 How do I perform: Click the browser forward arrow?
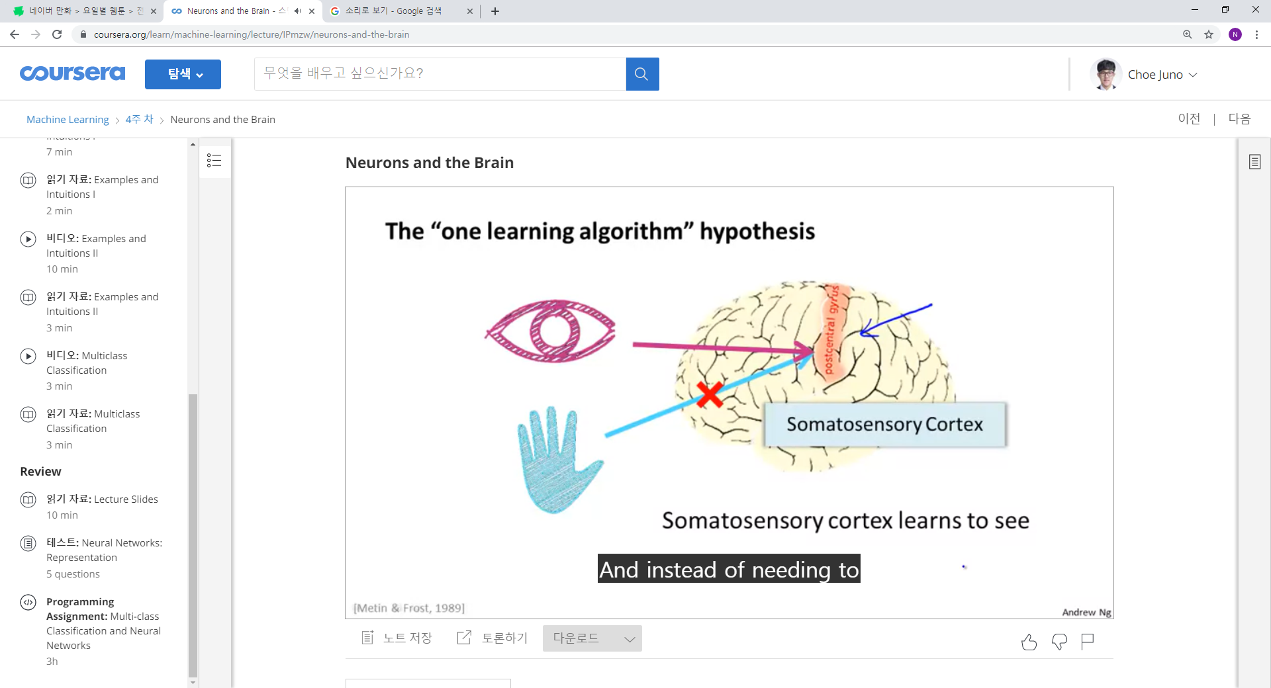click(36, 34)
